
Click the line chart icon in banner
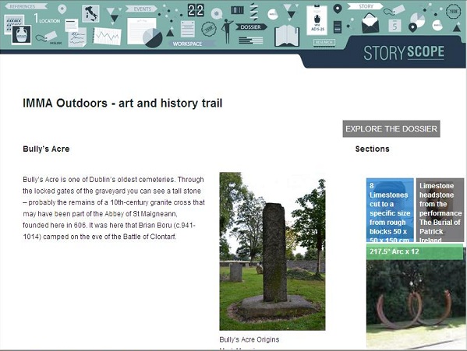108,37
